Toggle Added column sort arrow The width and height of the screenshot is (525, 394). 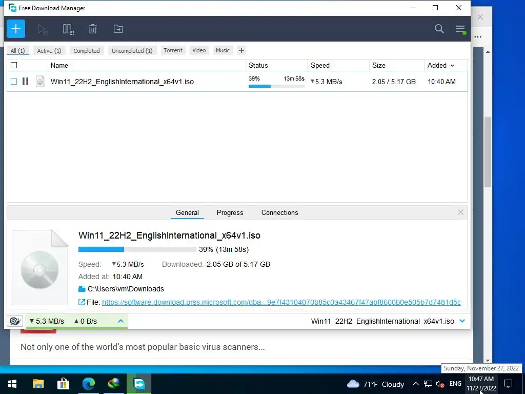(x=452, y=66)
